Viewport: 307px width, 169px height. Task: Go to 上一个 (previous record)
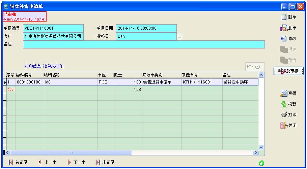pos(47,162)
